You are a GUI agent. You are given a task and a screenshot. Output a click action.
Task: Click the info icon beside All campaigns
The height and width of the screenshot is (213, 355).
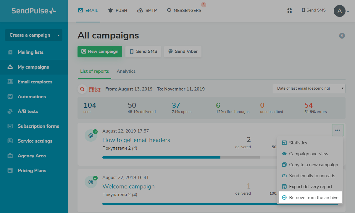coord(342,36)
